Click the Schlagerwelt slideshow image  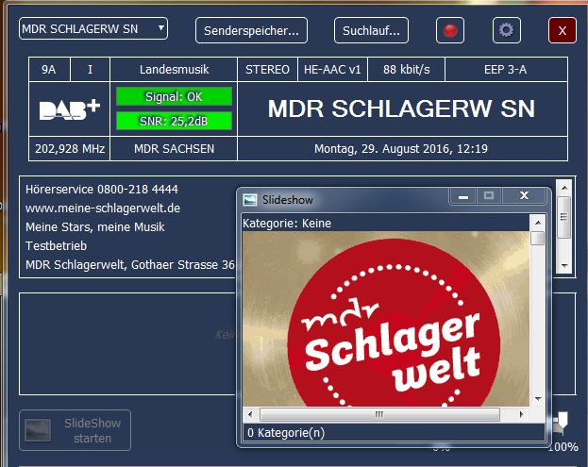pyautogui.click(x=386, y=319)
